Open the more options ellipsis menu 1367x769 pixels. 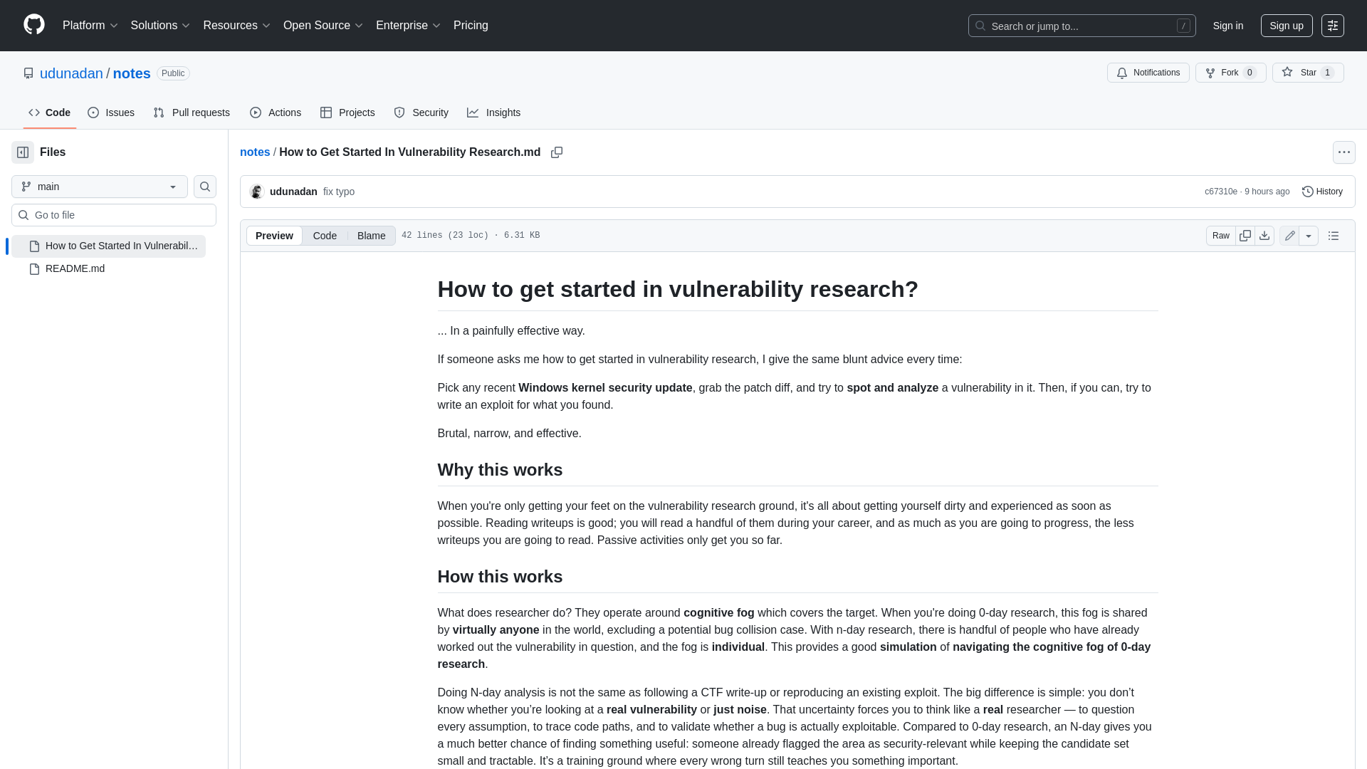(x=1344, y=152)
